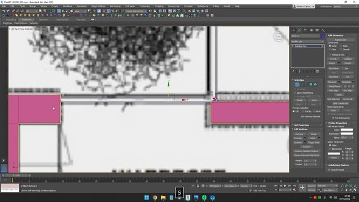Activate the Select and Move tool
This screenshot has width=359, height=202.
59,11
